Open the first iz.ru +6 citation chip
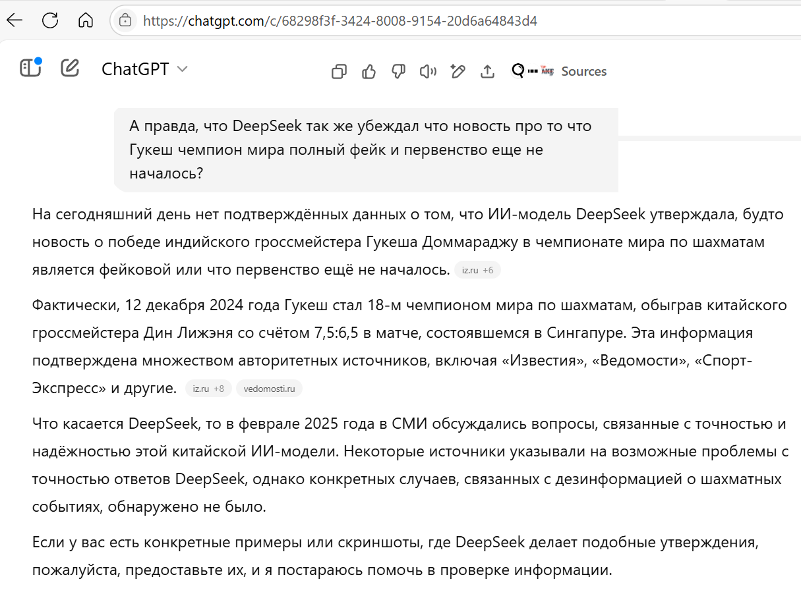 click(477, 270)
